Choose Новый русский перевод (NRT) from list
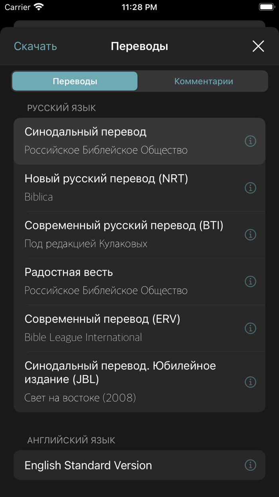The width and height of the screenshot is (279, 497). point(120,188)
